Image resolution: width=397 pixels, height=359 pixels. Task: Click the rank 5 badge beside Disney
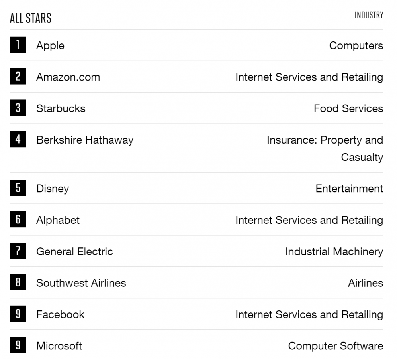[x=18, y=188]
